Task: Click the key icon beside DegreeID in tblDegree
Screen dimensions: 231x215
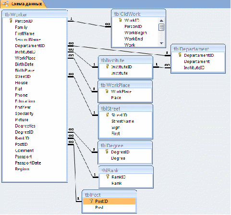Action: (107, 152)
